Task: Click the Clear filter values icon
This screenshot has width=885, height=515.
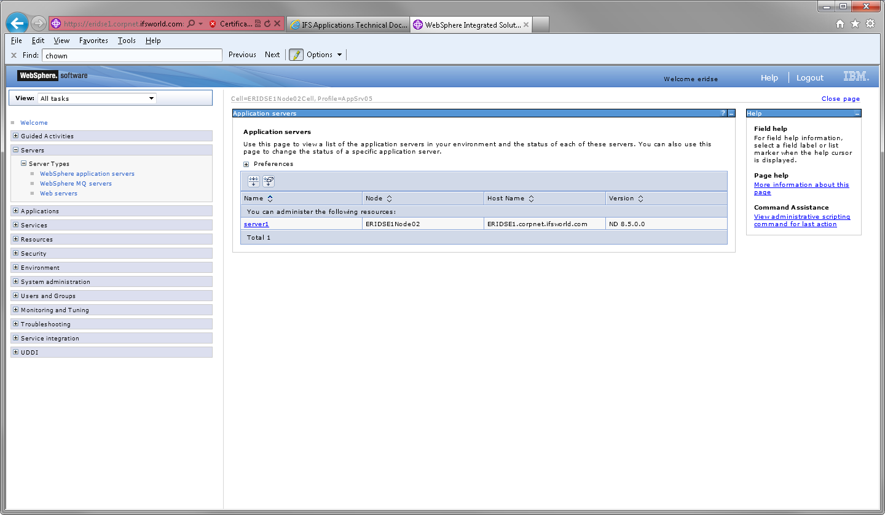Action: click(269, 181)
